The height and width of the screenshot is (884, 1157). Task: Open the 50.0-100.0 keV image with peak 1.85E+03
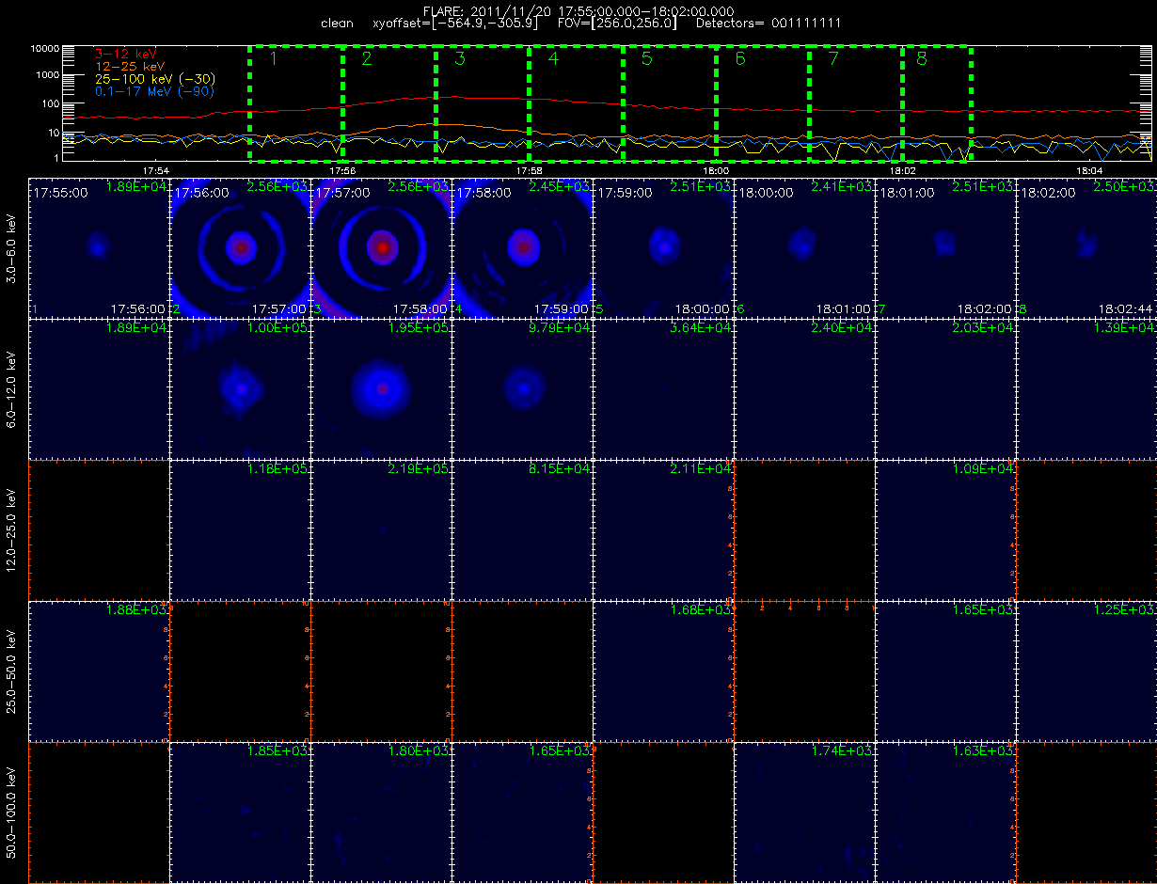[x=240, y=812]
